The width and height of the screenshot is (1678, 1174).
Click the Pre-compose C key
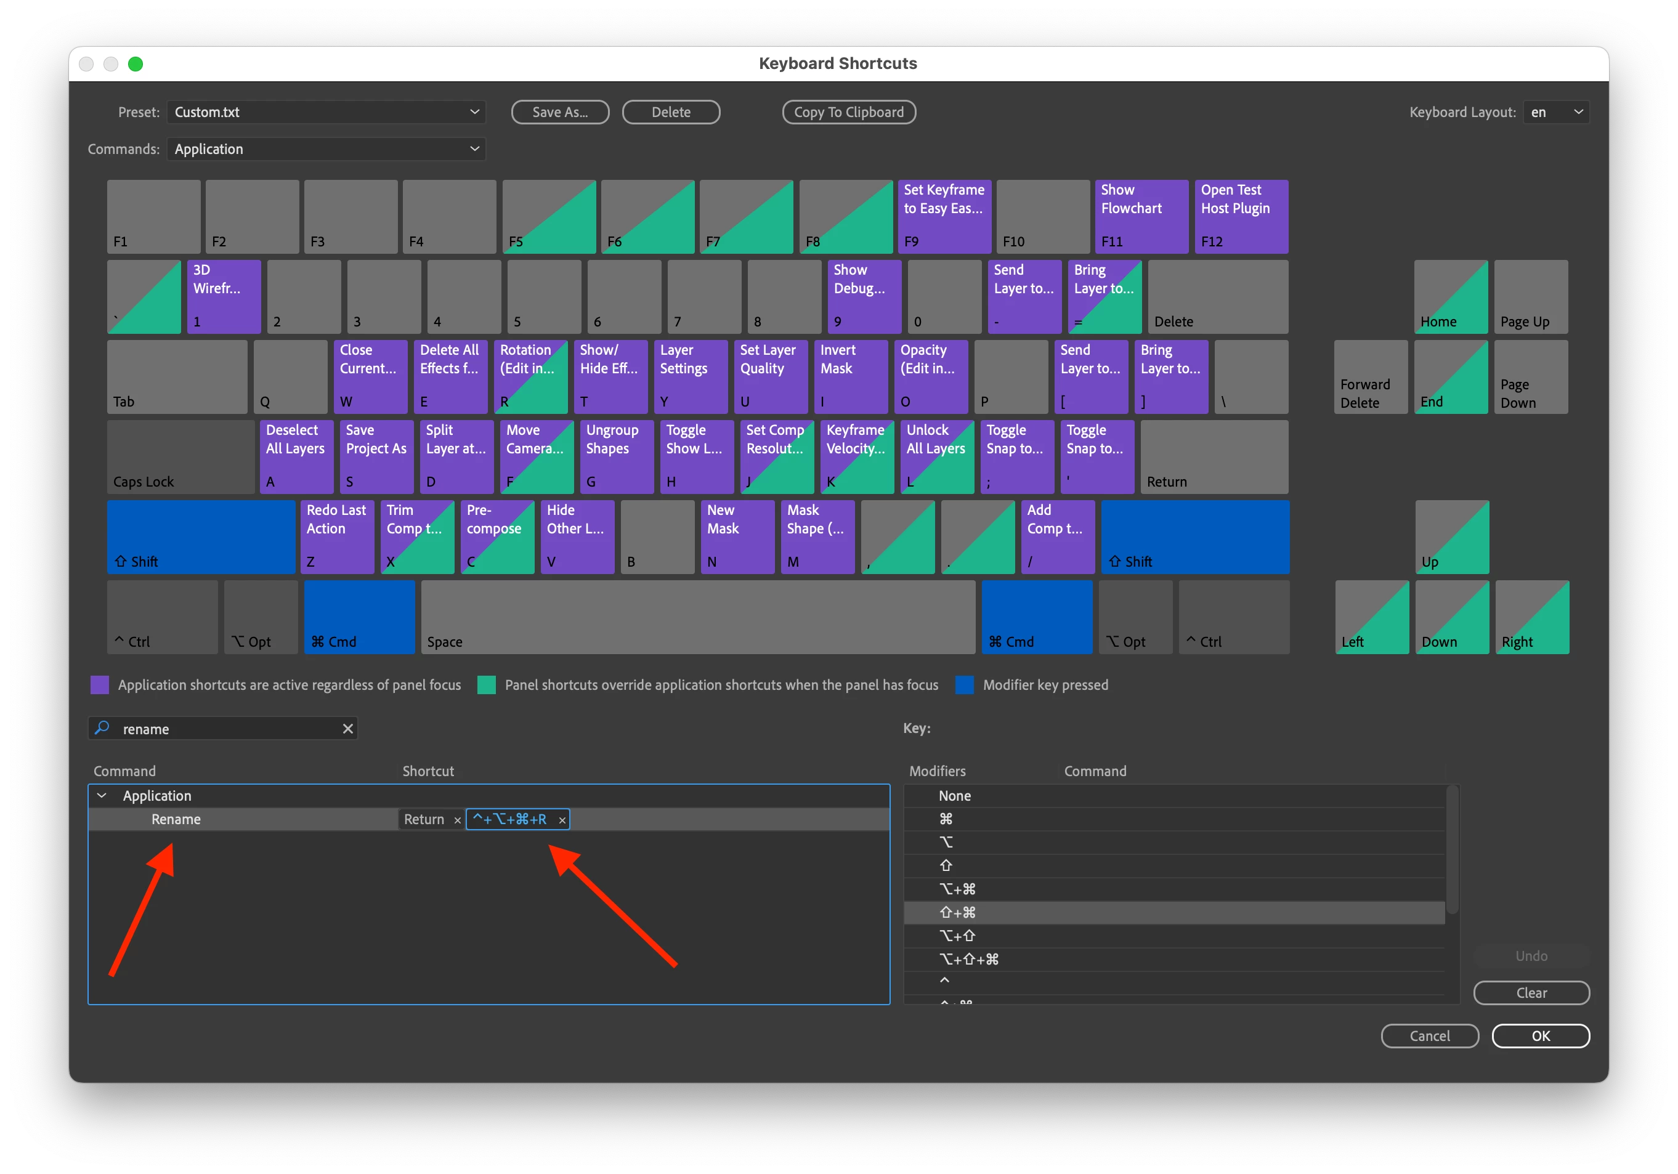point(497,536)
